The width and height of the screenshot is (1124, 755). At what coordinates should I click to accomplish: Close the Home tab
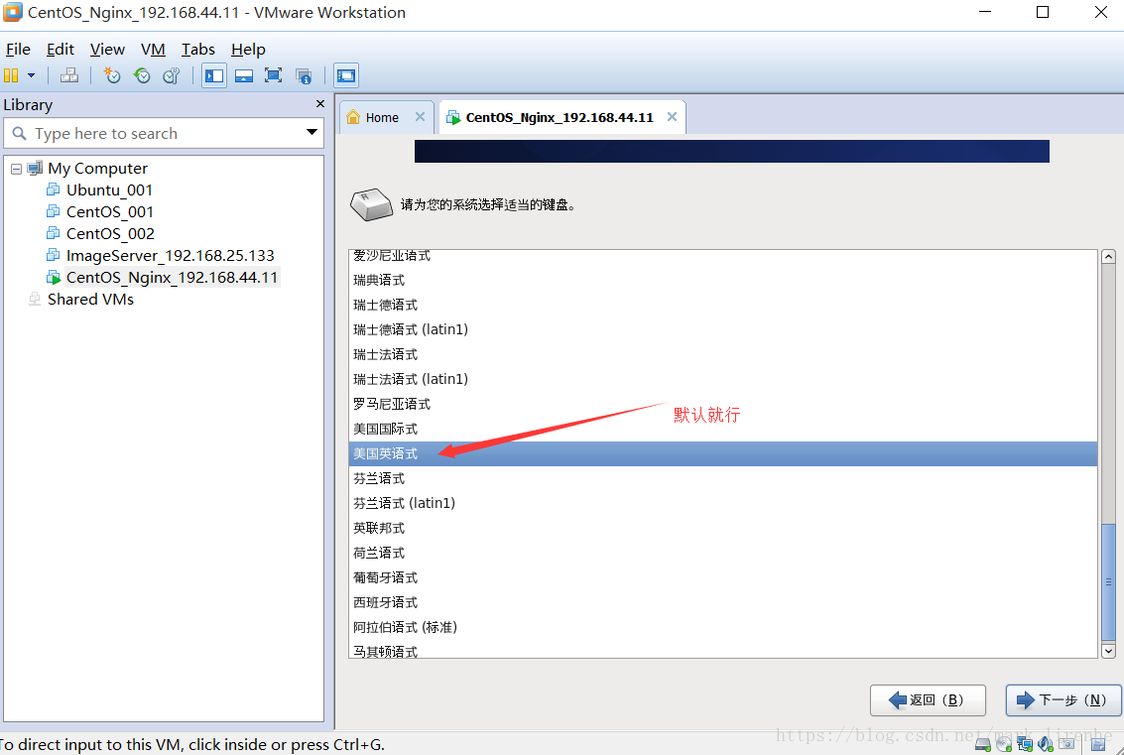420,117
